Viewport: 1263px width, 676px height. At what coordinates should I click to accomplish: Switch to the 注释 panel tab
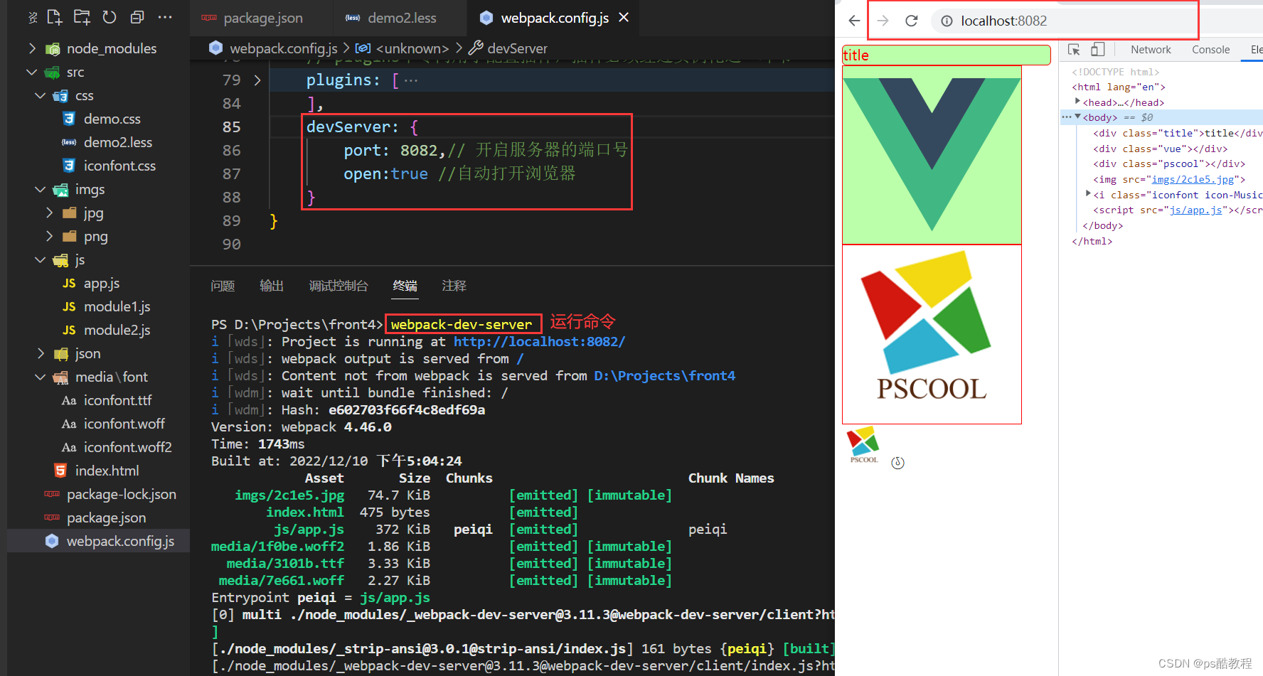pos(454,286)
